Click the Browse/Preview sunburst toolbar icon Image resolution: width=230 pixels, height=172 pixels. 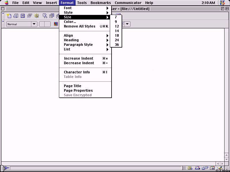(37, 16)
